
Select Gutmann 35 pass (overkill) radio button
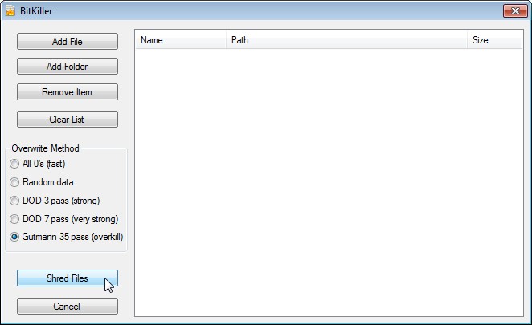coord(14,238)
